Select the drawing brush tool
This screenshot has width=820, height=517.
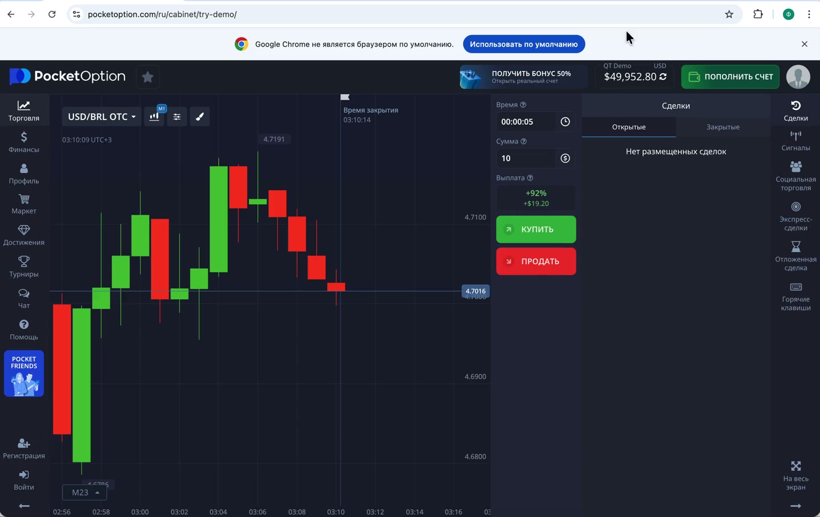tap(200, 117)
